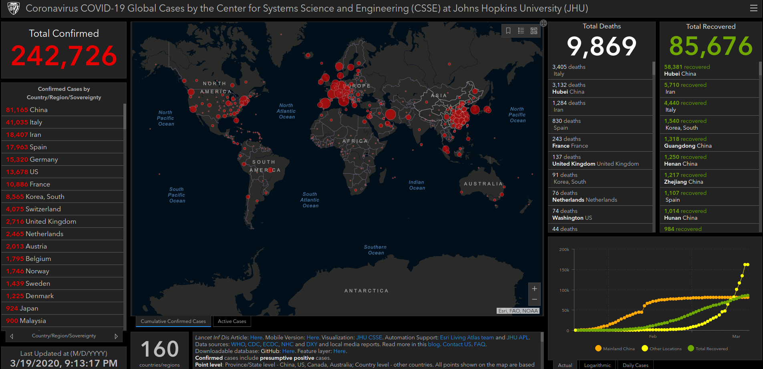The image size is (763, 369).
Task: Open the JHU APL link
Action: [x=517, y=337]
